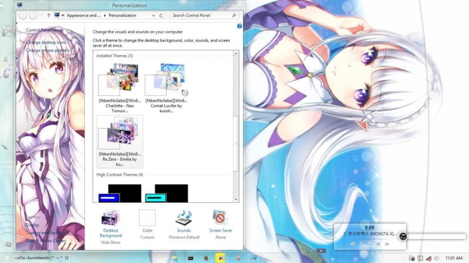Image resolution: width=469 pixels, height=263 pixels.
Task: Open Control Panel Home link
Action: (45, 30)
